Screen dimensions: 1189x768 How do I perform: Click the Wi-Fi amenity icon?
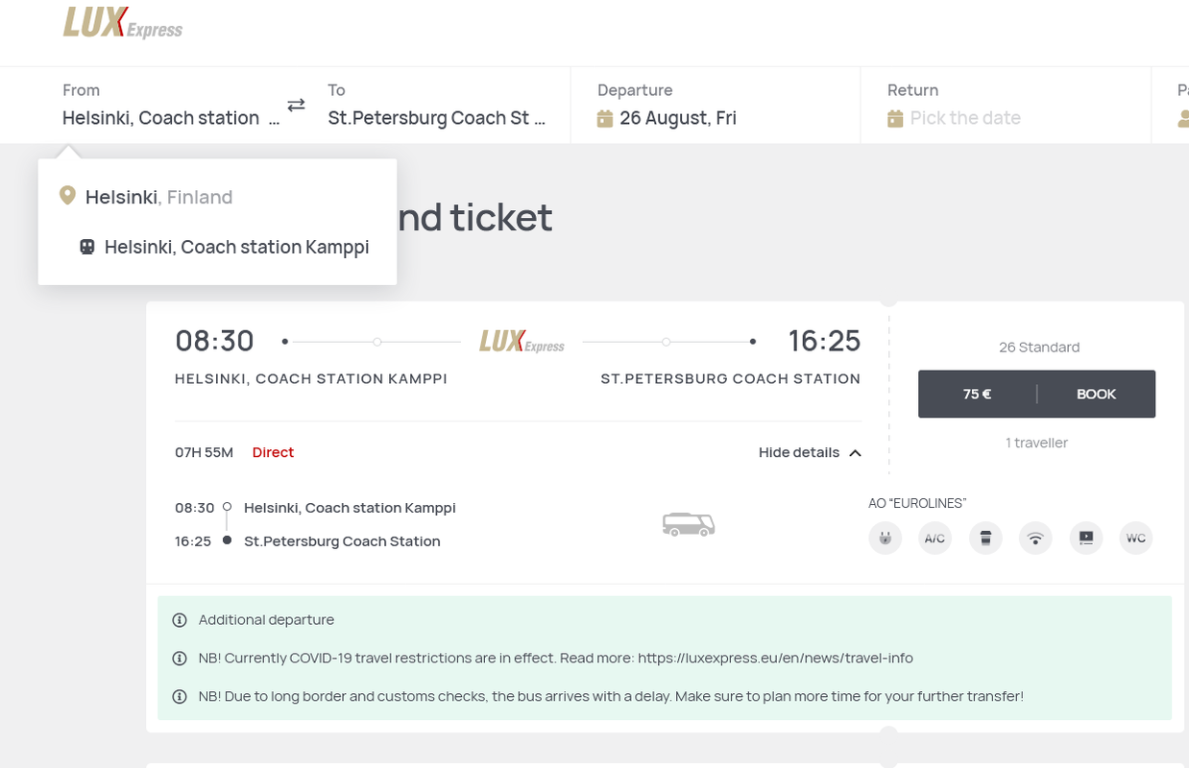point(1035,538)
